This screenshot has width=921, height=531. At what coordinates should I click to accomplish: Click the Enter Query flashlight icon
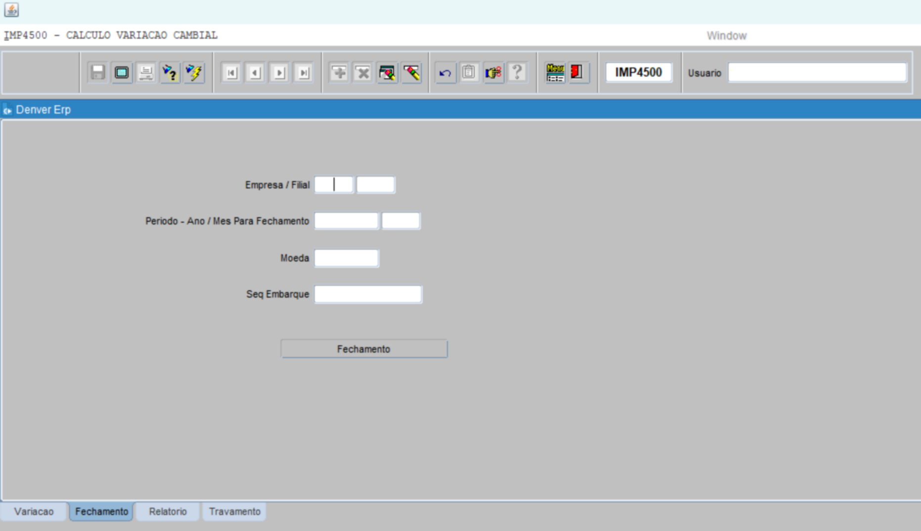(x=170, y=73)
